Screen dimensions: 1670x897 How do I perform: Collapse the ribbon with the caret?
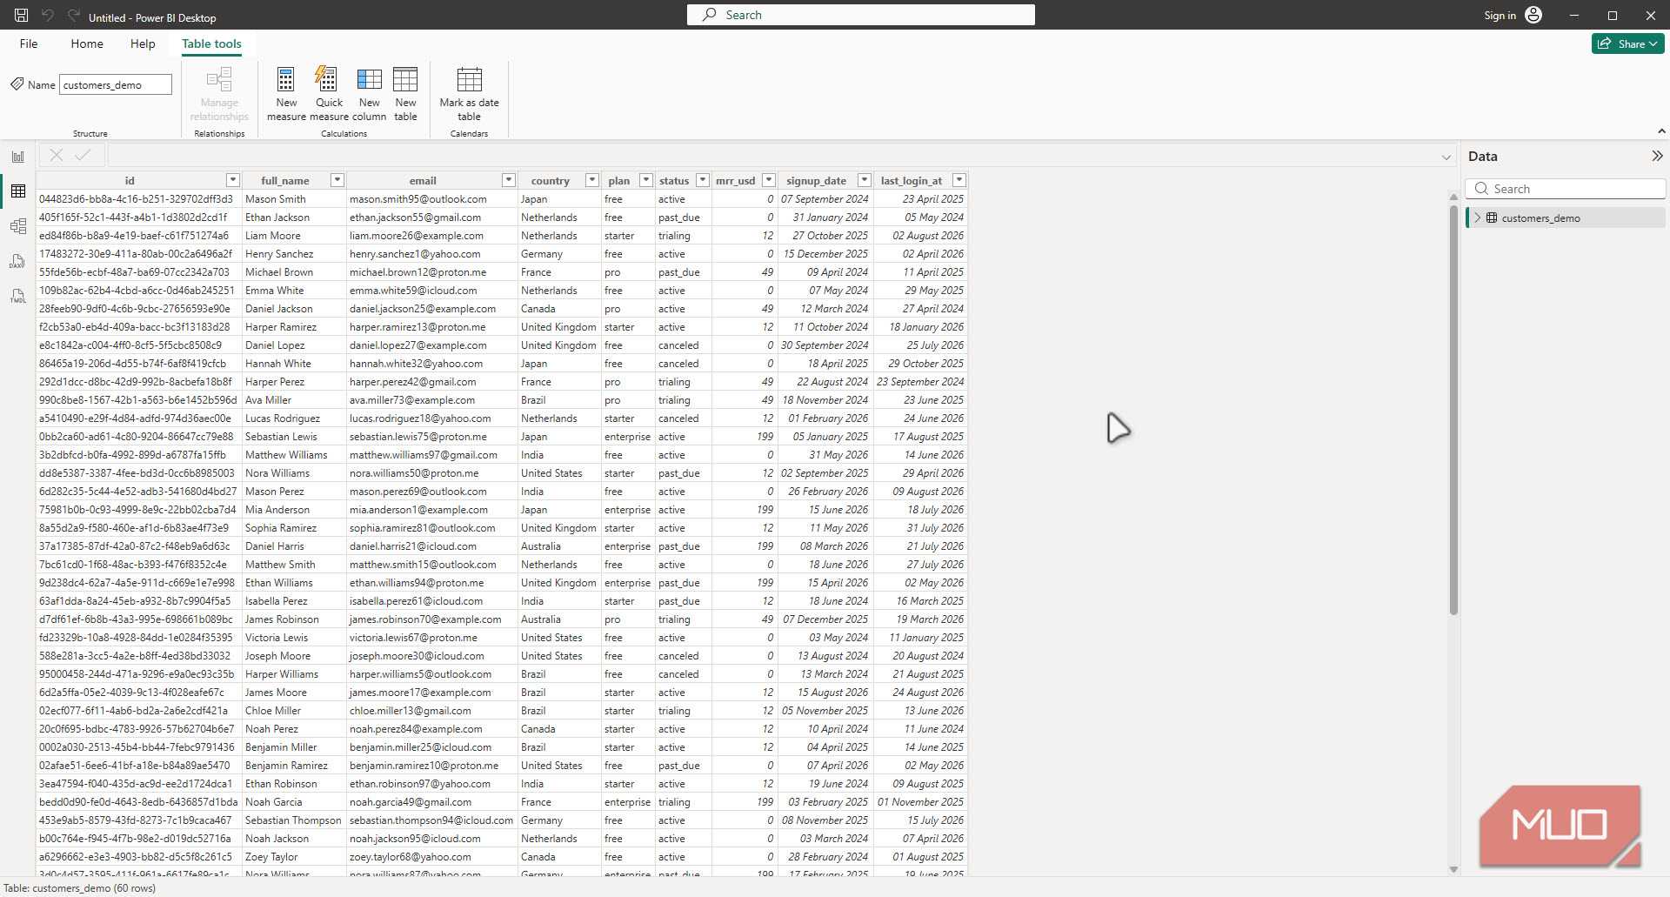[1661, 131]
